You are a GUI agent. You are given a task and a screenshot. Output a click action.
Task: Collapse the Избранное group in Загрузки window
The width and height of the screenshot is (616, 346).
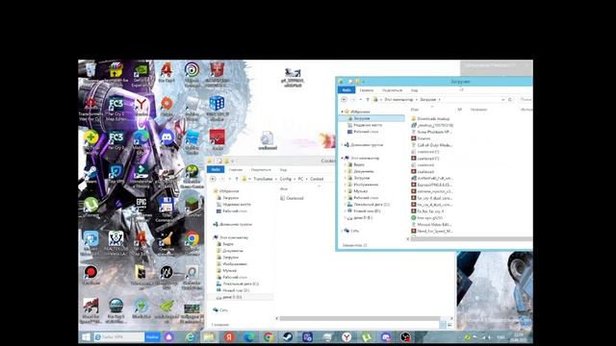click(x=343, y=111)
